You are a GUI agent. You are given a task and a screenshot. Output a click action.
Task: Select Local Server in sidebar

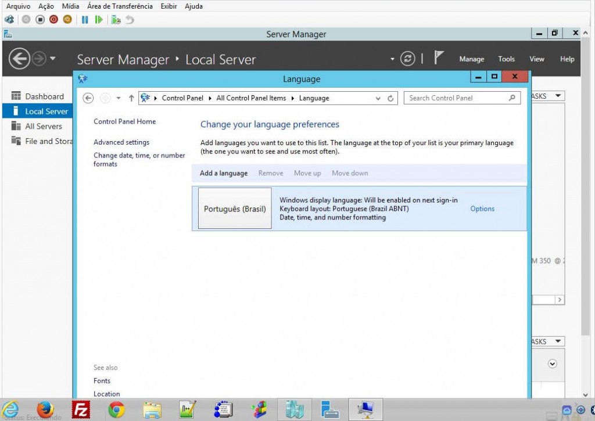(37, 111)
